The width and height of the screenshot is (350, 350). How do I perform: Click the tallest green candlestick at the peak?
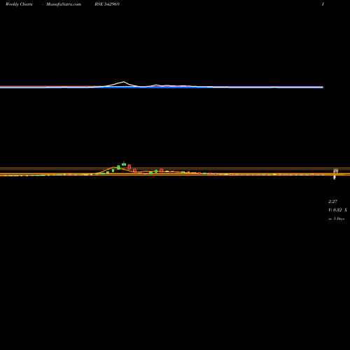(x=124, y=164)
